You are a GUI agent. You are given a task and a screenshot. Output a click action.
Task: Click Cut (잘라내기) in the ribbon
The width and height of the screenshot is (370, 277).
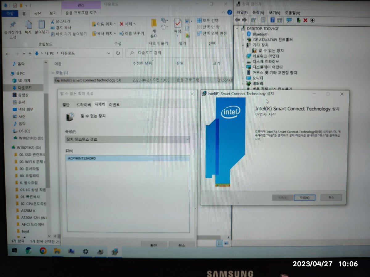(x=61, y=21)
